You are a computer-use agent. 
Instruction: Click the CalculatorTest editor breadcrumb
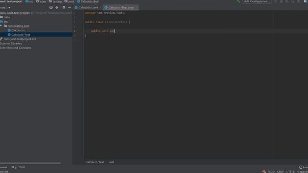coord(95,162)
